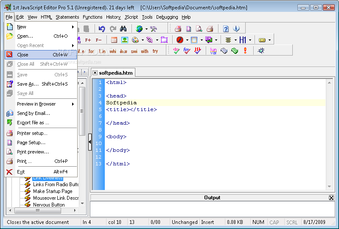This screenshot has width=339, height=229.
Task: Close the softpedia.htm tab
Action: 95,73
